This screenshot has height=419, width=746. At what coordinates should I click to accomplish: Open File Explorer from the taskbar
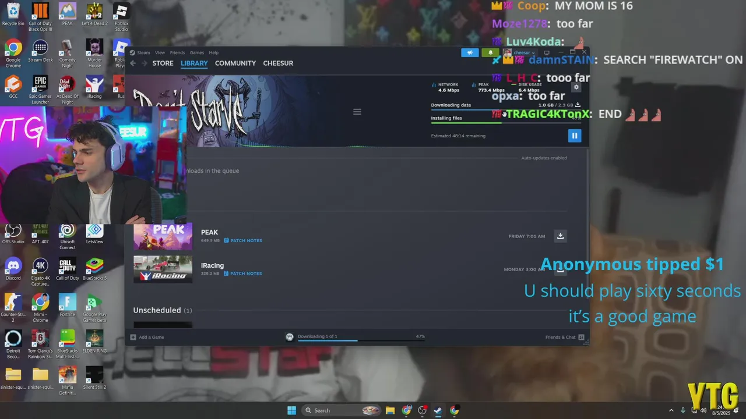coord(390,410)
